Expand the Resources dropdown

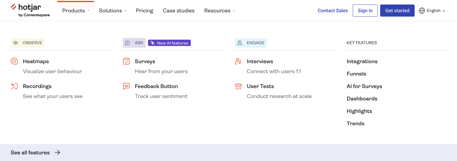[x=219, y=11]
